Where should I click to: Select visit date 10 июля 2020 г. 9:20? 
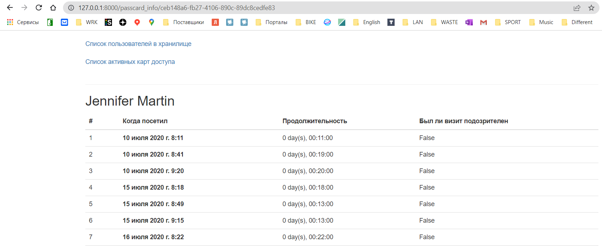coord(153,171)
